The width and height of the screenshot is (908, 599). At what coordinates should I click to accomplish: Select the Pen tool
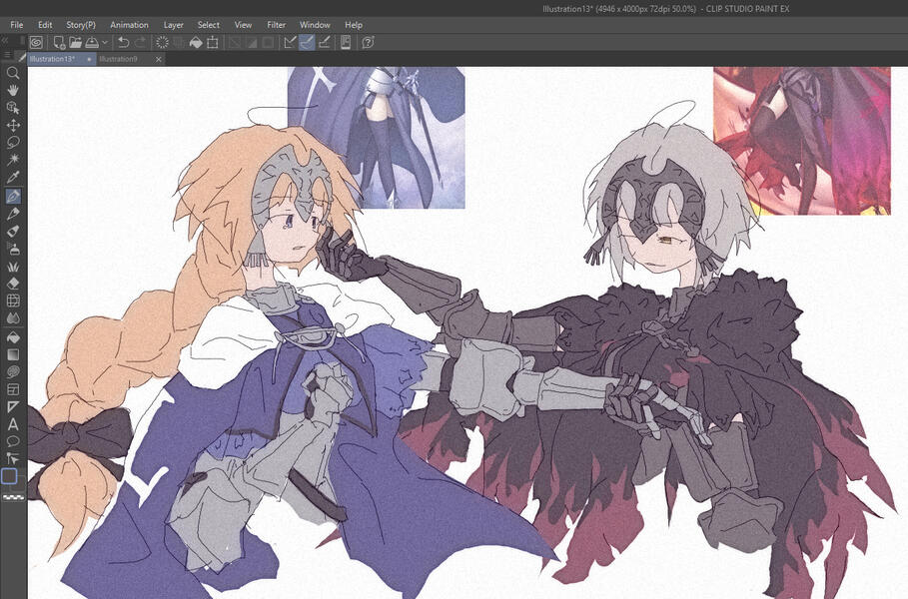point(13,196)
